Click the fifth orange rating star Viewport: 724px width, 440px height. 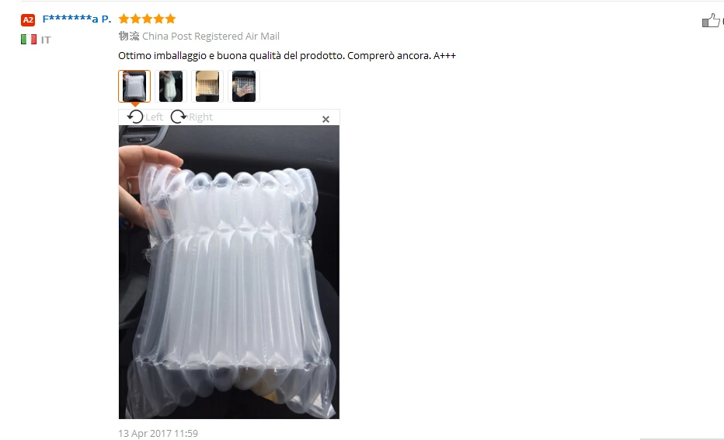point(170,19)
